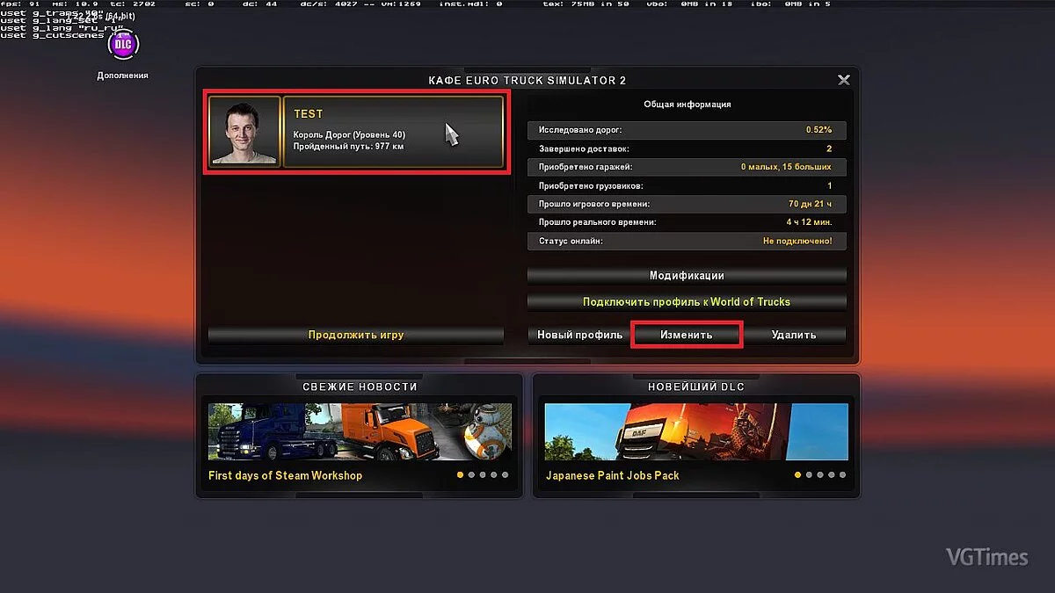Select the fifth dot under the news block
The image size is (1055, 593).
(x=505, y=474)
